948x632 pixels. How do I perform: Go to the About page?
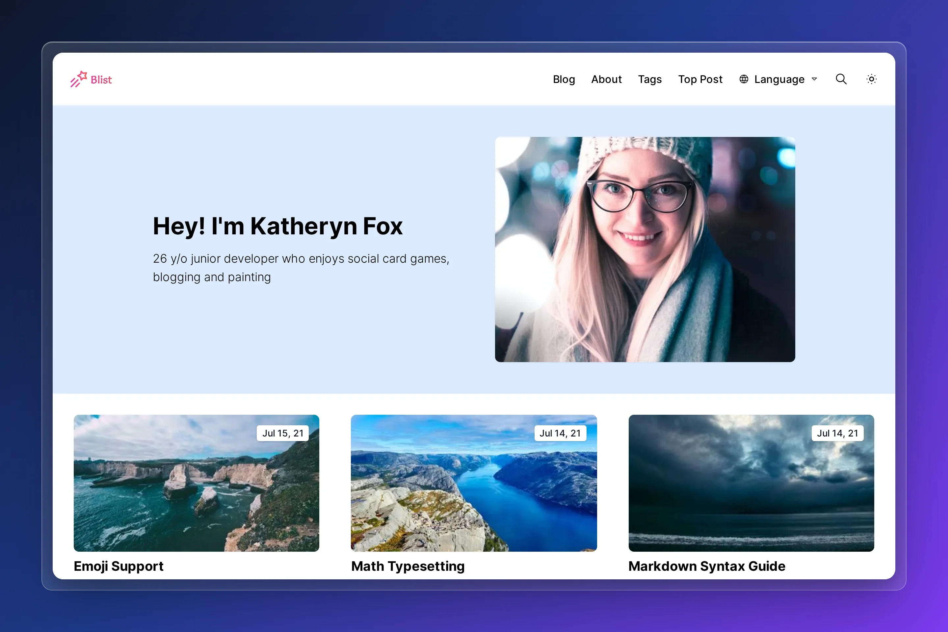click(x=606, y=79)
